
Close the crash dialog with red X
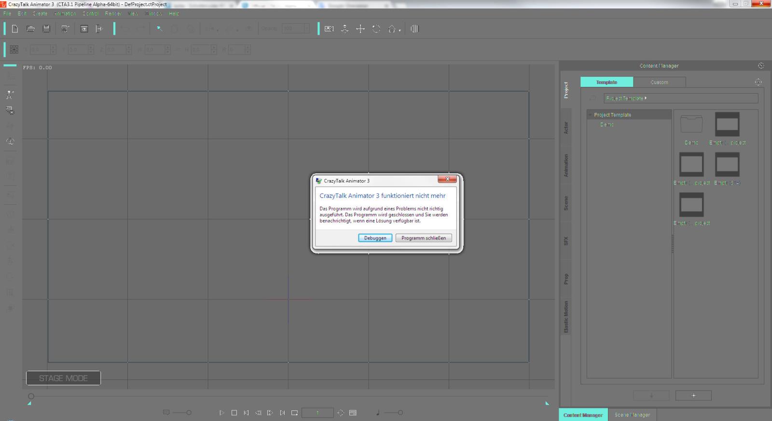tap(447, 179)
